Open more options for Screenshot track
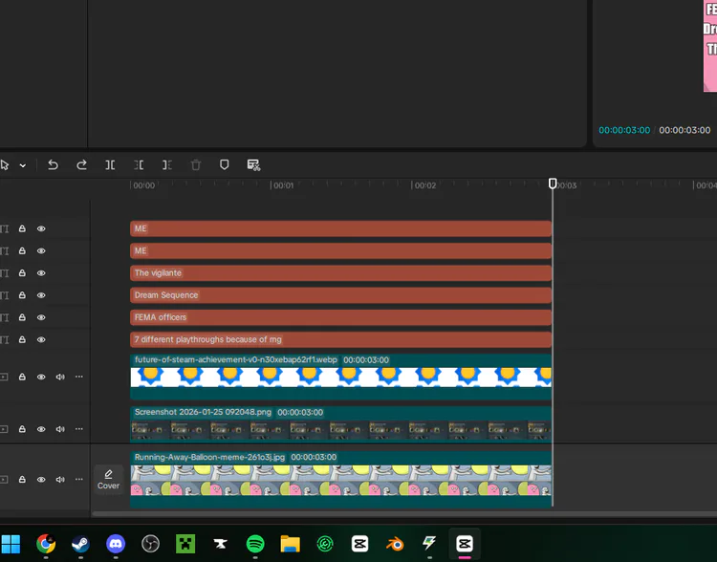The width and height of the screenshot is (717, 562). (79, 429)
